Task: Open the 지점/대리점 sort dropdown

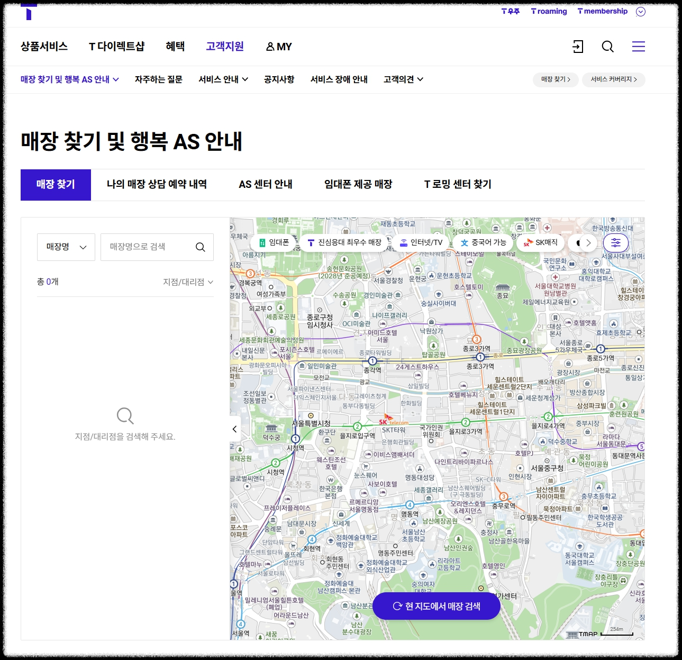Action: (x=188, y=282)
